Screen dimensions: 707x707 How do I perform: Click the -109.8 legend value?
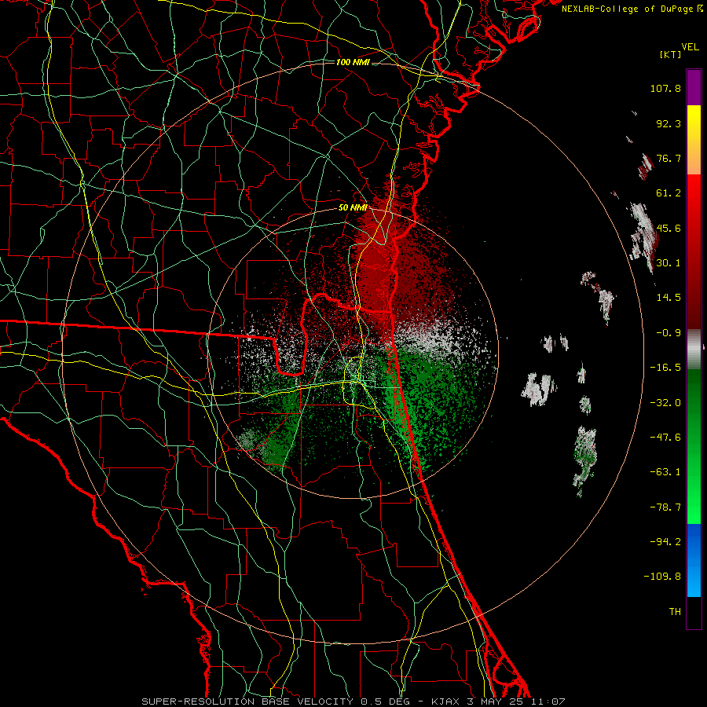tap(662, 577)
